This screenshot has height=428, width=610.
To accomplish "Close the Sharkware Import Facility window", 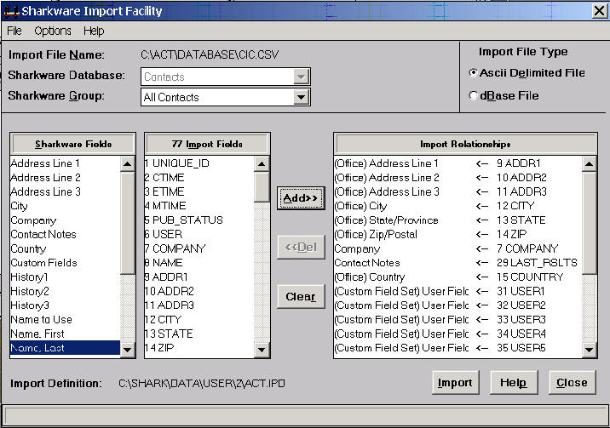I will click(600, 11).
